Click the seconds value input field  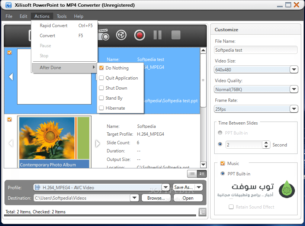(x=244, y=145)
